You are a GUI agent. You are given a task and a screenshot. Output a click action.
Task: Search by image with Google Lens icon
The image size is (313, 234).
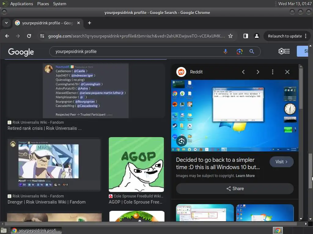pos(240,51)
